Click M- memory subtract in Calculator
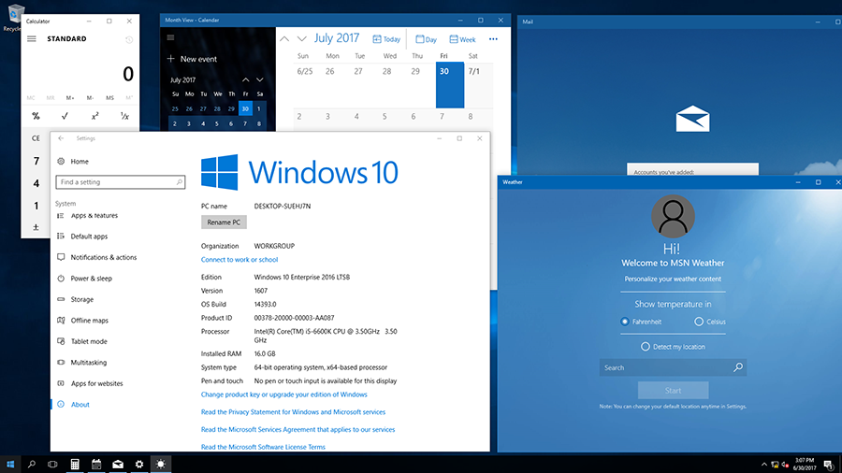842x473 pixels. 90,97
